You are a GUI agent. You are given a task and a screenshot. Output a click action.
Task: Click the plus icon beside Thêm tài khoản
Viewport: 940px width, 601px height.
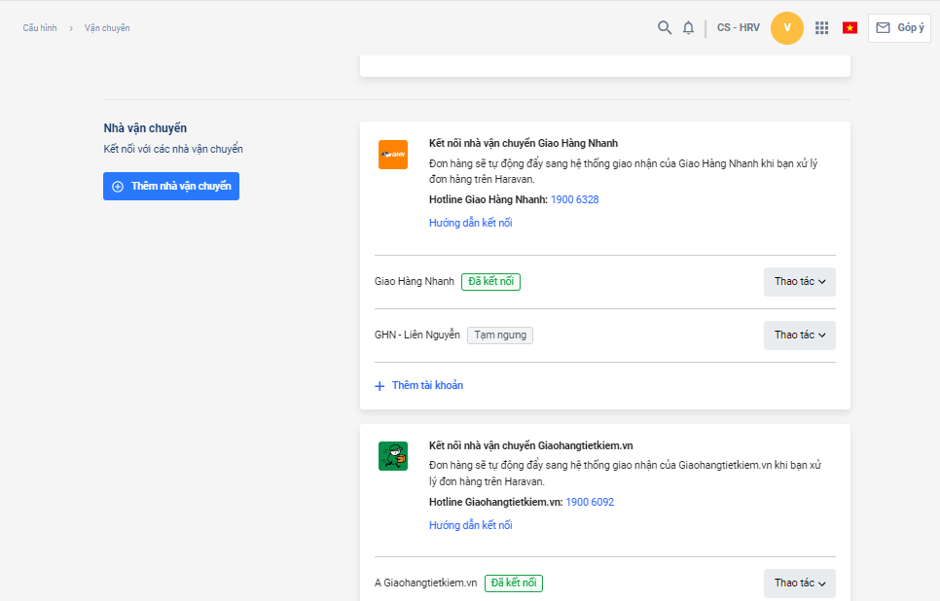pyautogui.click(x=380, y=386)
